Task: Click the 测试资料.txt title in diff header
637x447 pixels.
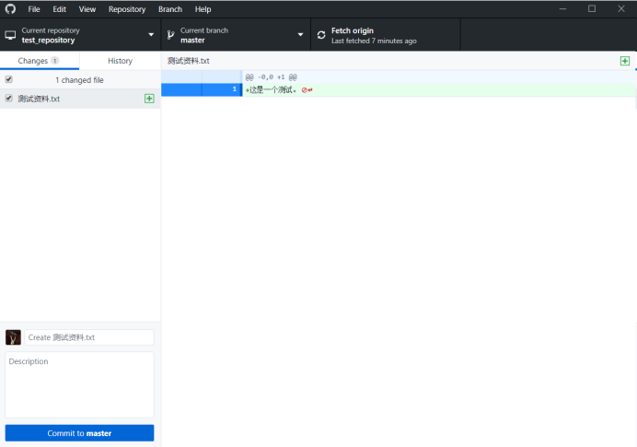Action: coord(189,61)
